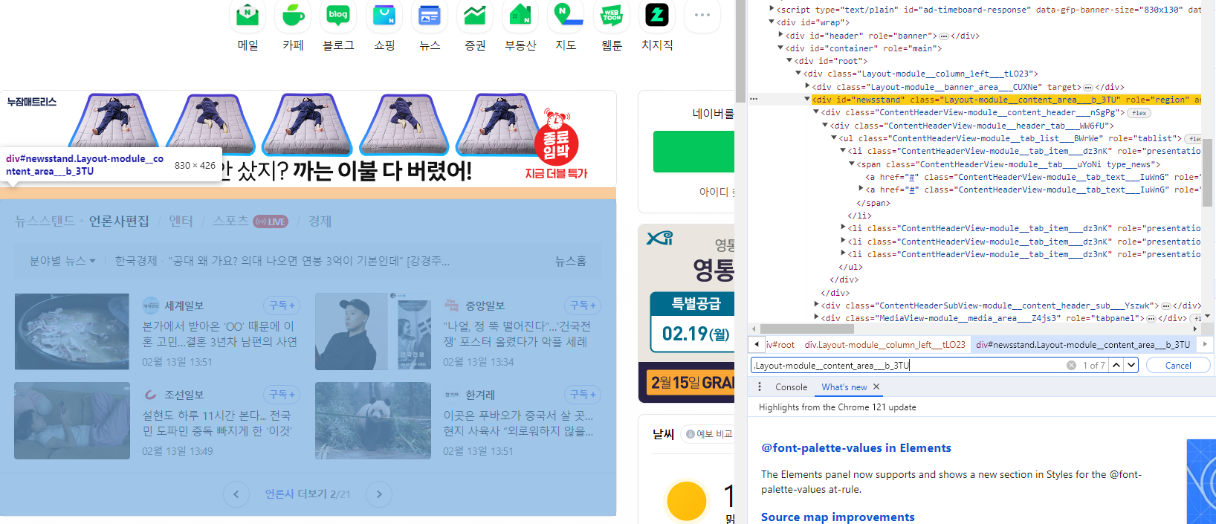This screenshot has height=524, width=1216.
Task: Show more services via three-dot icon
Action: [x=702, y=15]
